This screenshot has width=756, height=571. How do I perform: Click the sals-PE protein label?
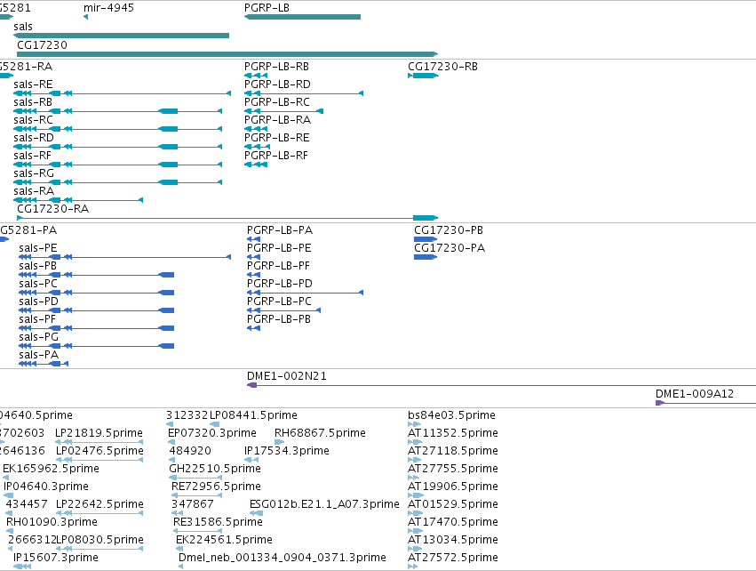pos(38,248)
